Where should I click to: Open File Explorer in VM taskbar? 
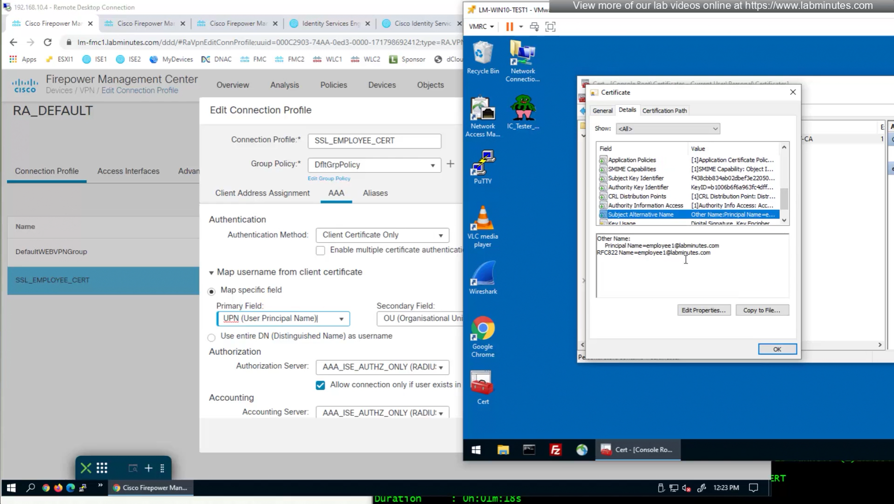503,450
